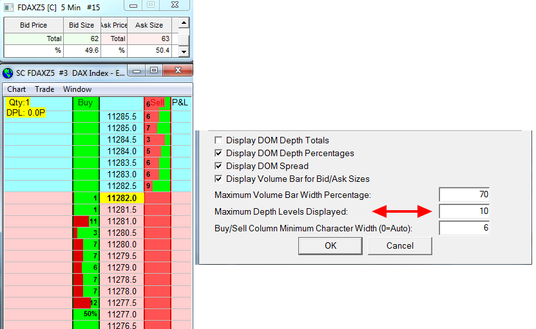Select the highlighted price 11282.0
Image resolution: width=536 pixels, height=329 pixels.
pyautogui.click(x=122, y=198)
